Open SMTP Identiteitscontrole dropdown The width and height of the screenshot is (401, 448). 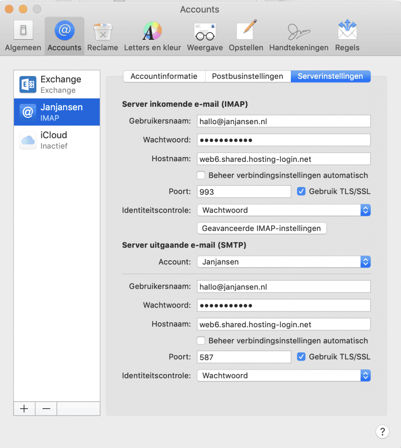pos(283,375)
